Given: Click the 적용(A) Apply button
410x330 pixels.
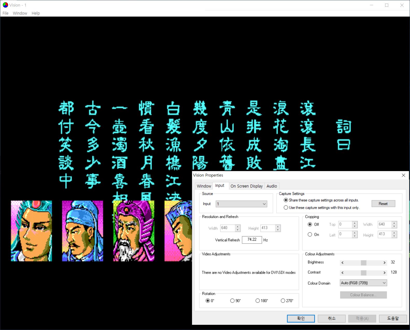Looking at the screenshot, I should 362,319.
